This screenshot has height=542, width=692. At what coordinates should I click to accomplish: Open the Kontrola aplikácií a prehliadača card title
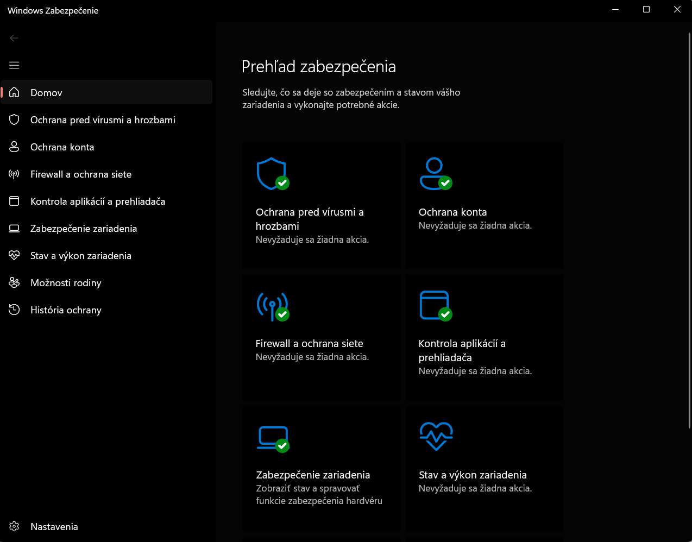[462, 350]
